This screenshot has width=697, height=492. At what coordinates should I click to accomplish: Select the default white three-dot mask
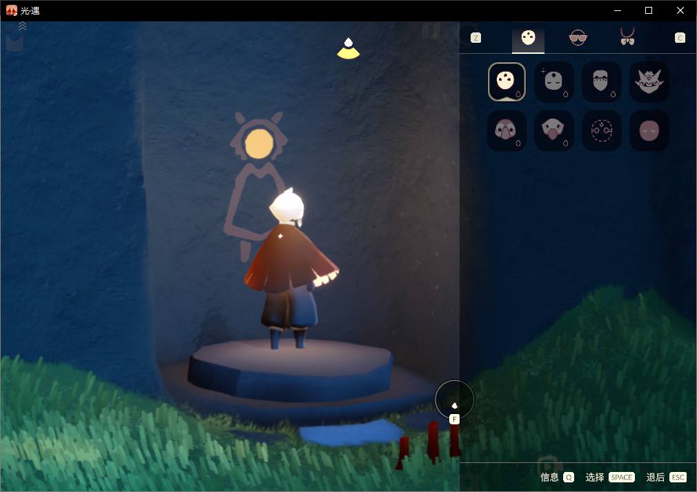[x=507, y=82]
